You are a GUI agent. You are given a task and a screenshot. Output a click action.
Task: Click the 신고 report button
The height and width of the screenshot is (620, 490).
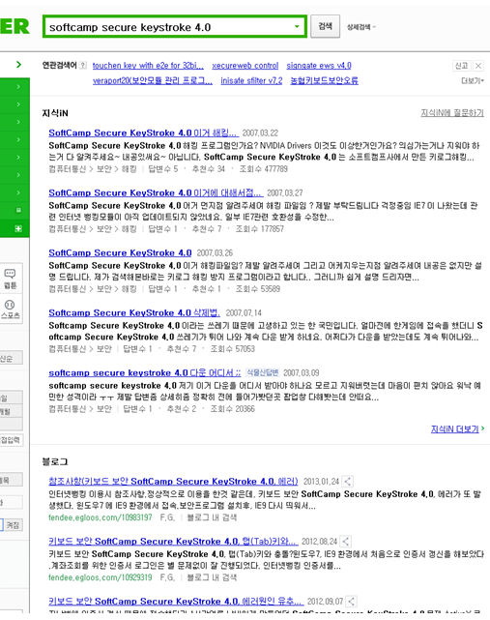[461, 66]
